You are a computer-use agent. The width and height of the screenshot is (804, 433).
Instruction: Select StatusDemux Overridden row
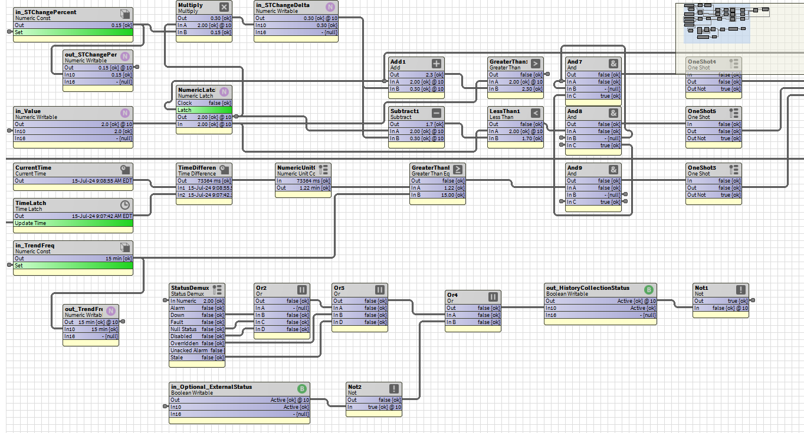click(x=197, y=343)
